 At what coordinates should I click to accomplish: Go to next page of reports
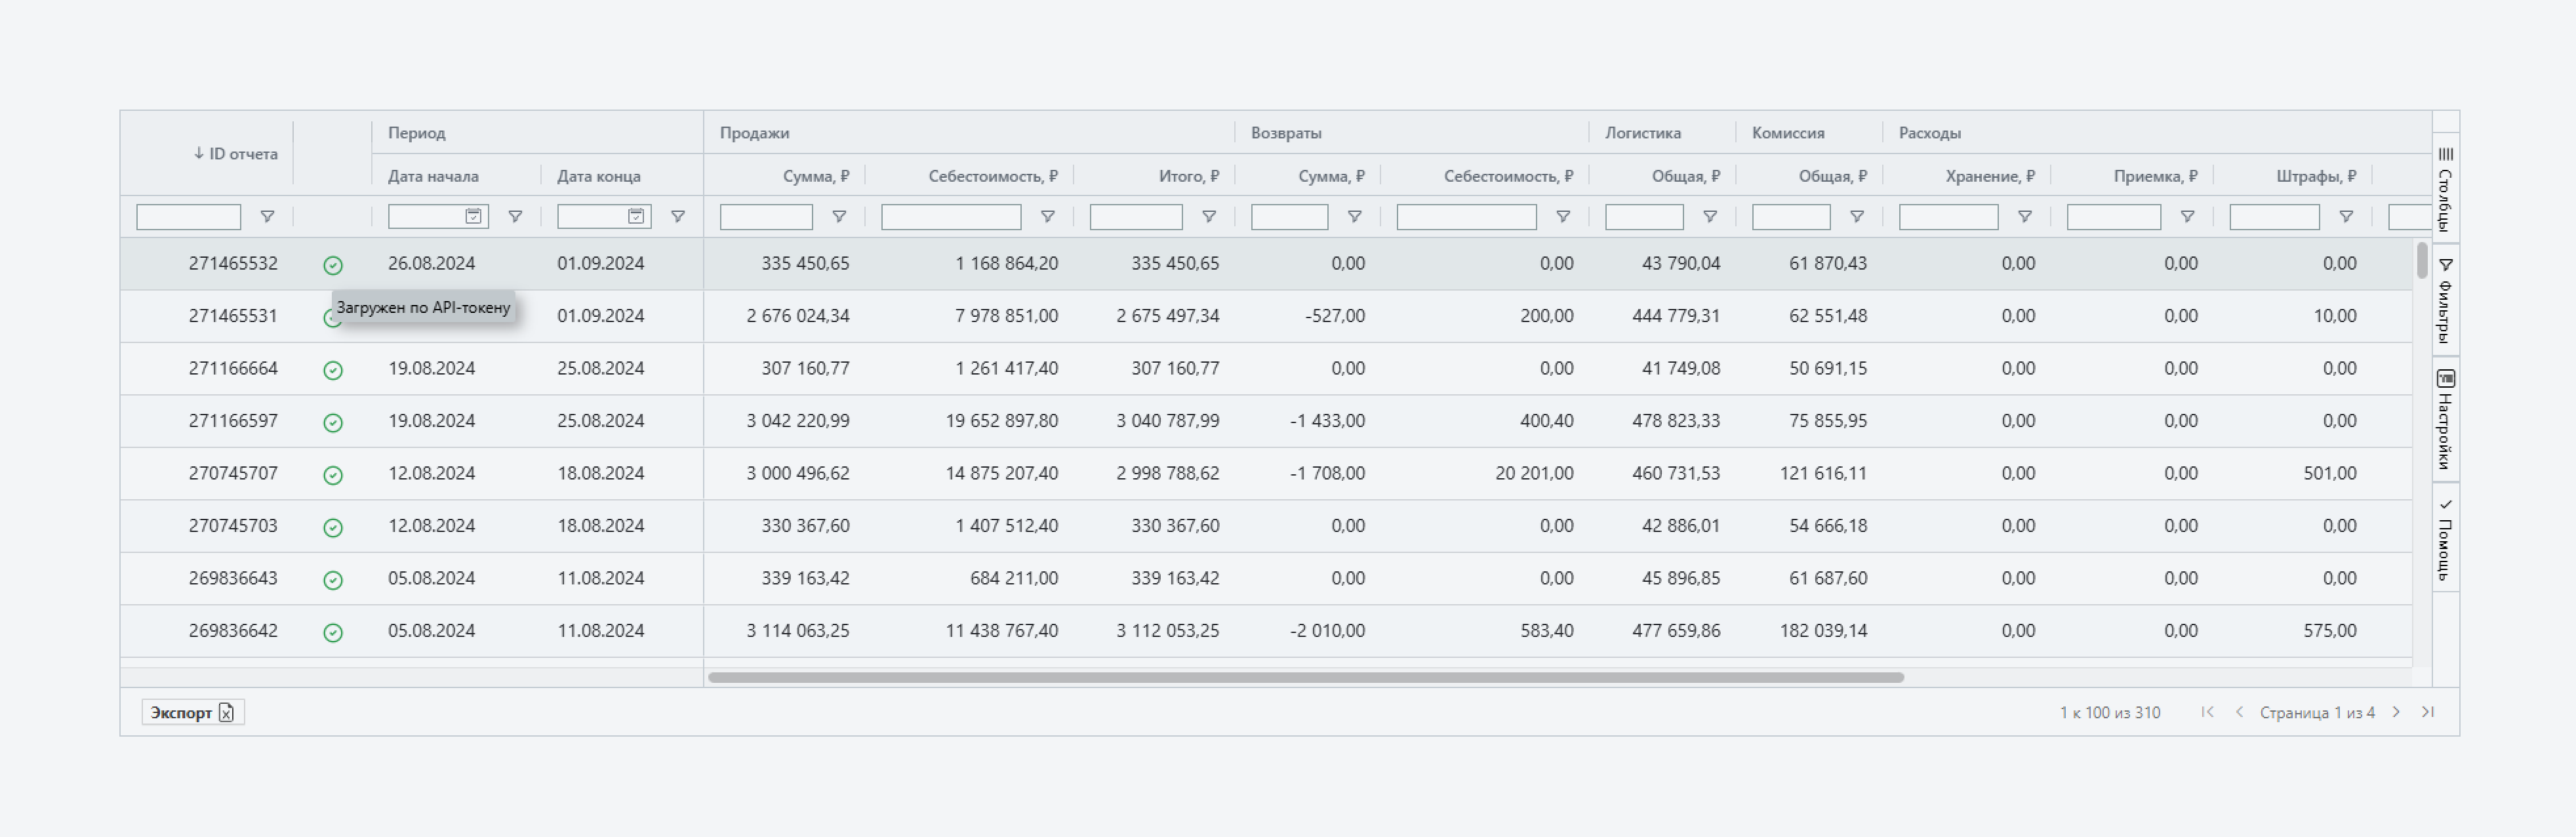pos(2396,713)
